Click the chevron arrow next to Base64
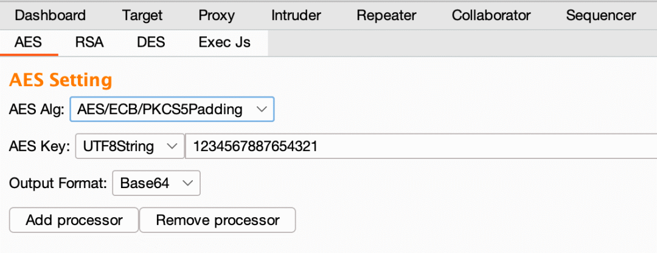 (x=188, y=183)
